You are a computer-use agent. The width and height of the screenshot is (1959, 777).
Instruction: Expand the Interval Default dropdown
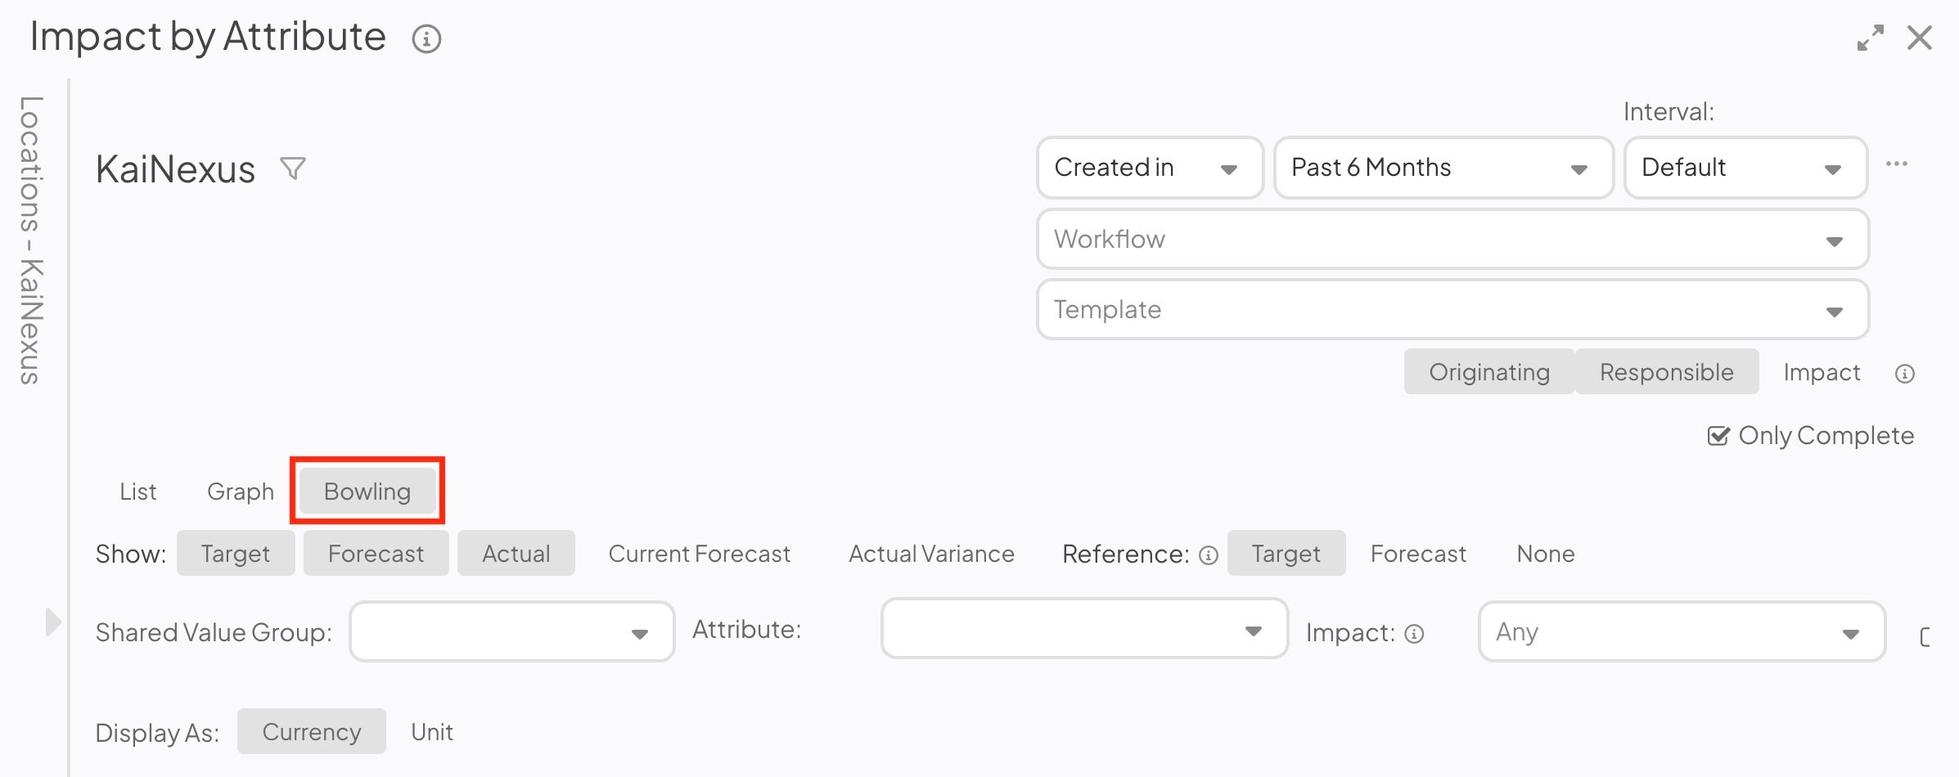click(1745, 168)
